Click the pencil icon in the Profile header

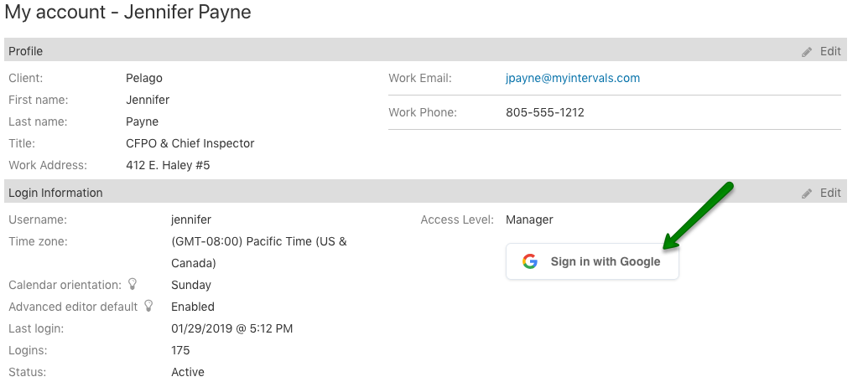(807, 52)
